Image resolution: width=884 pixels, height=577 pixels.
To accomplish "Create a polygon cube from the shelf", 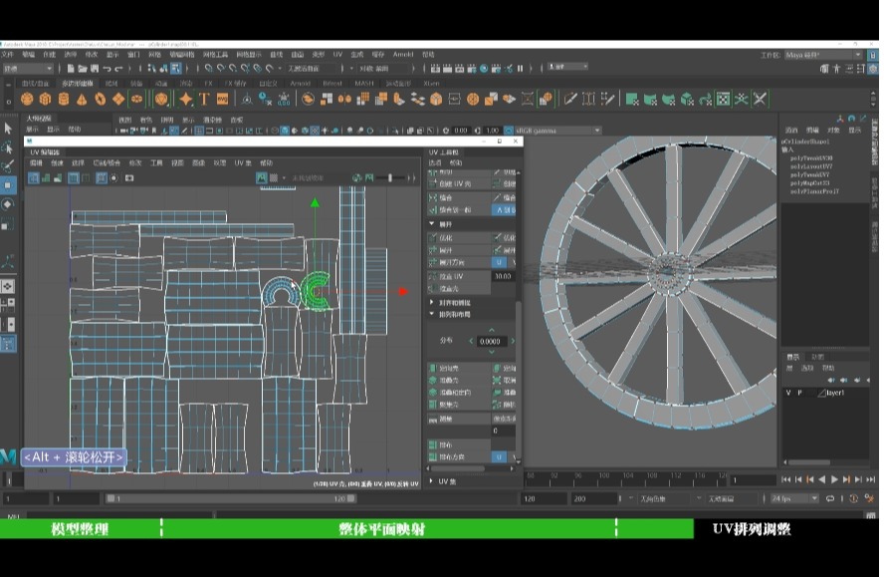I will coord(45,99).
